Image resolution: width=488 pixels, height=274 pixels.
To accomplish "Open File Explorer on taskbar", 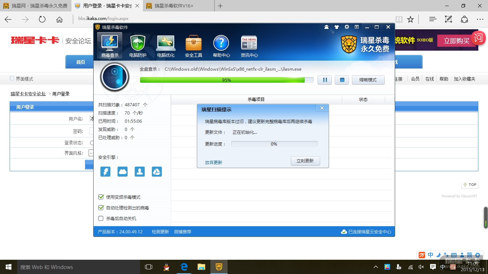I will [201, 267].
